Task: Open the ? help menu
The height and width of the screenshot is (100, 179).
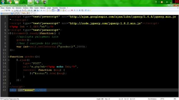Action: pos(67,8)
